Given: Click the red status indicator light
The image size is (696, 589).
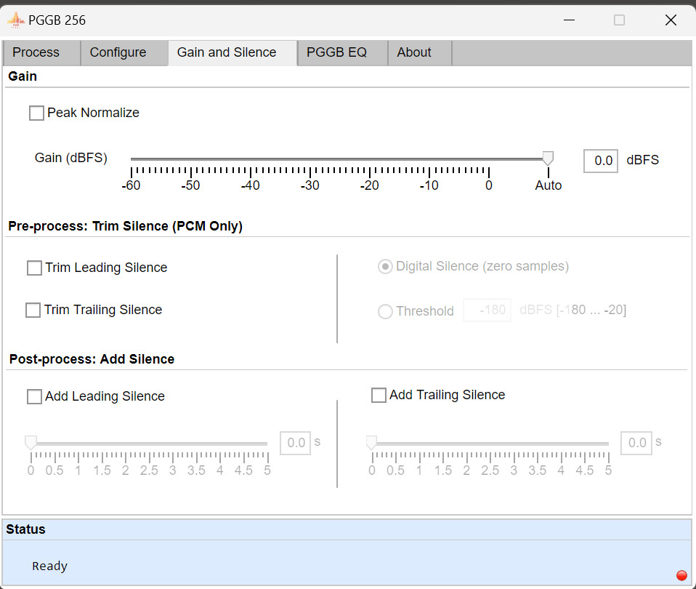Looking at the screenshot, I should (681, 576).
